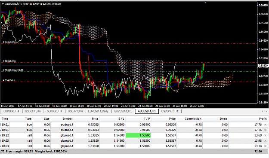269x158 pixels.
Task: Sort orders by the Time column header
Action: pyautogui.click(x=5, y=118)
